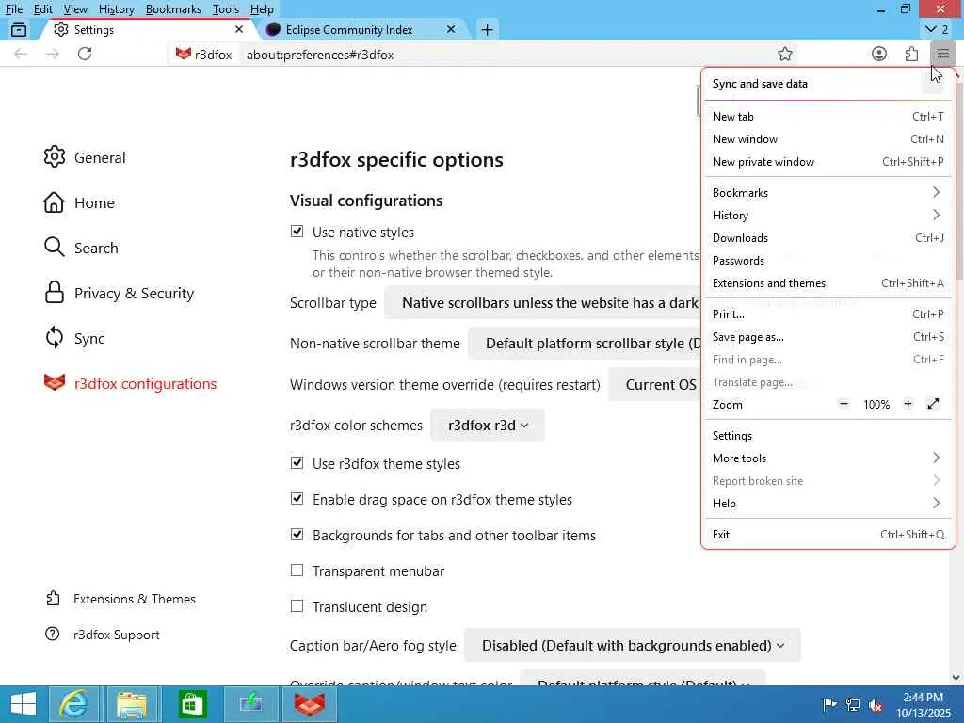
Task: Open the File menu in the menu bar
Action: (13, 9)
